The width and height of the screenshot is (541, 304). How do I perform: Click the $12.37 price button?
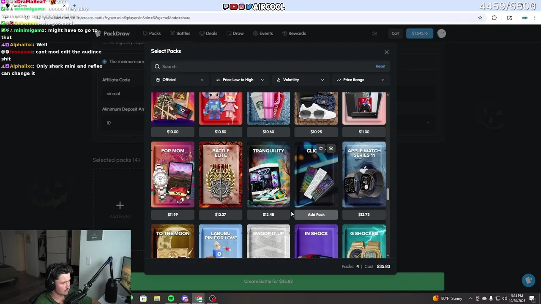(x=221, y=214)
